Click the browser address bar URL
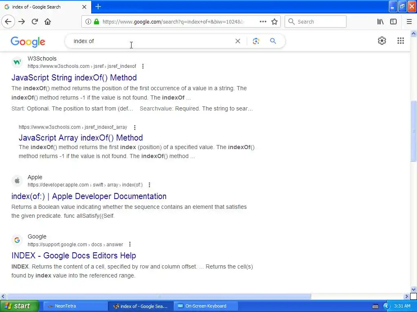 click(173, 22)
